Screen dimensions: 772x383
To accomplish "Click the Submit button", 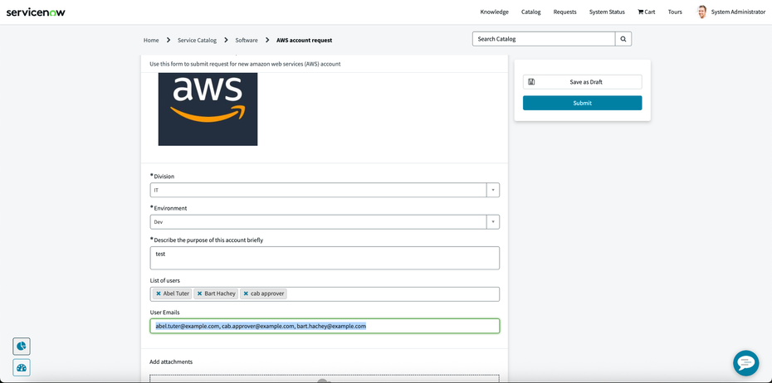I will [583, 103].
